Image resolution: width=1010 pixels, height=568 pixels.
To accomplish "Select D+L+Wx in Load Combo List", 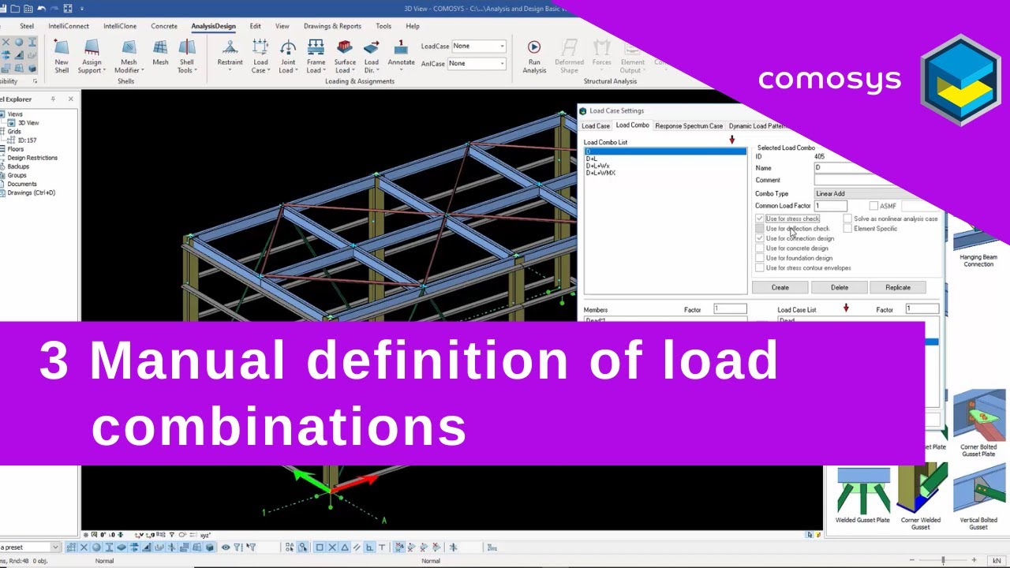I will (x=597, y=166).
